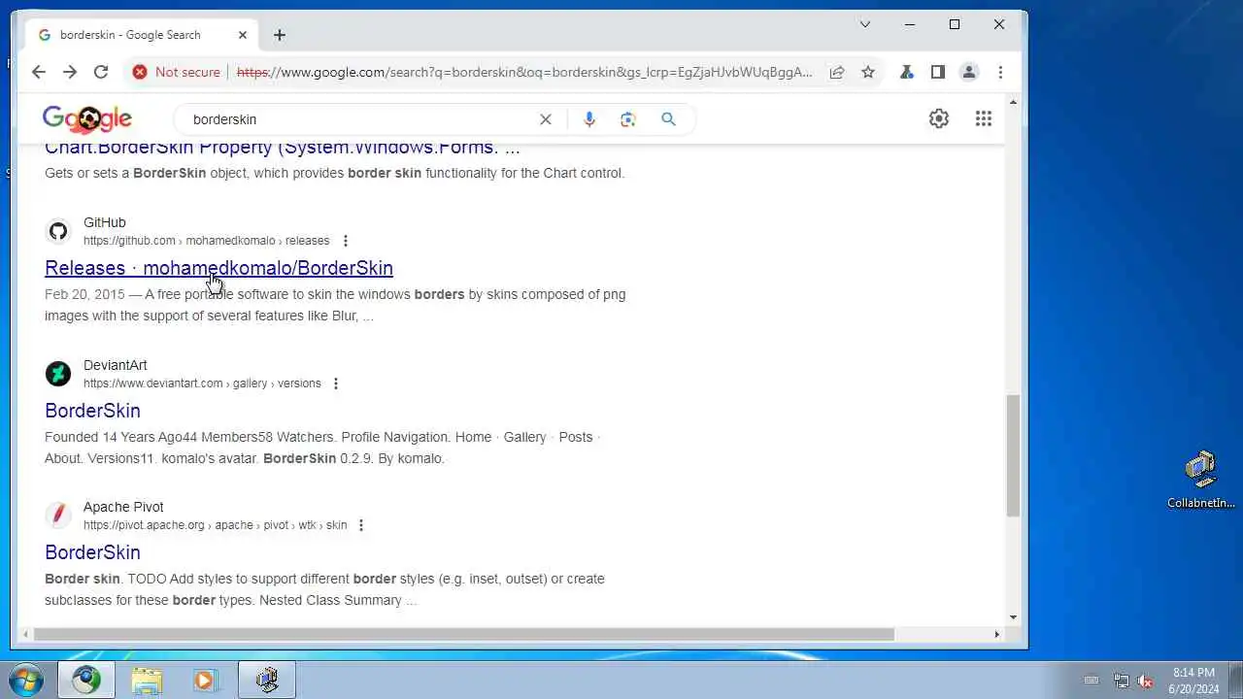Open more options for GitHub result
This screenshot has height=699, width=1243.
(x=345, y=241)
